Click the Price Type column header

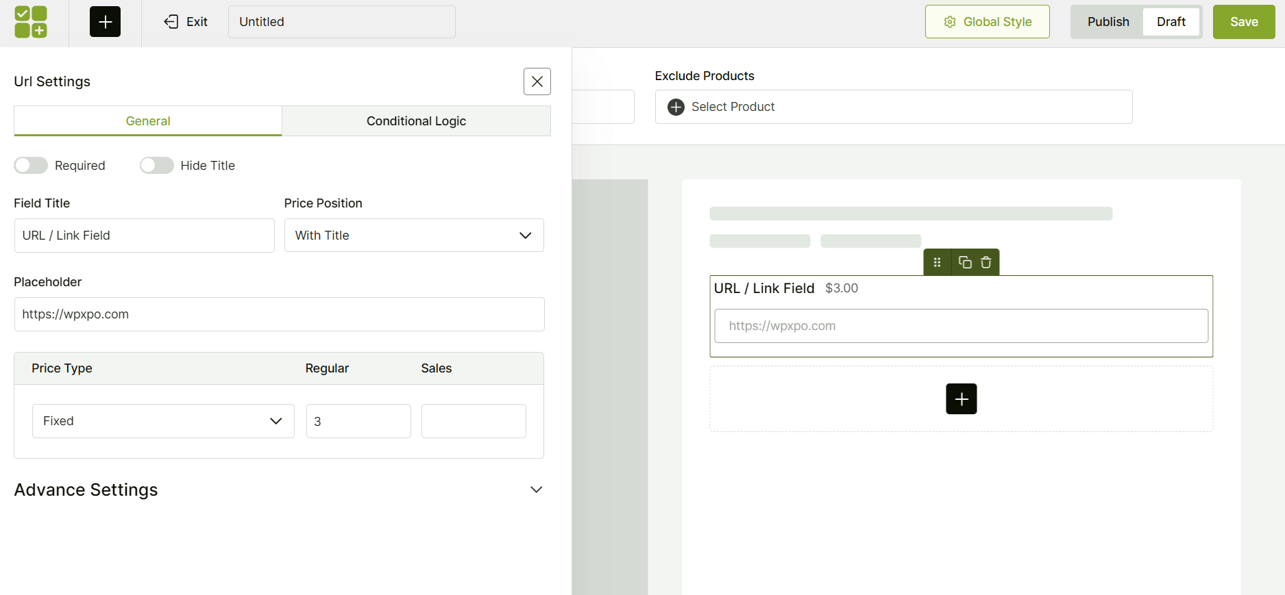click(62, 368)
